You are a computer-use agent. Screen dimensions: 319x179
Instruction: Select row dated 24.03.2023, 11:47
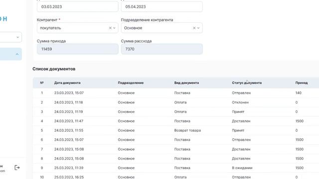176,121
